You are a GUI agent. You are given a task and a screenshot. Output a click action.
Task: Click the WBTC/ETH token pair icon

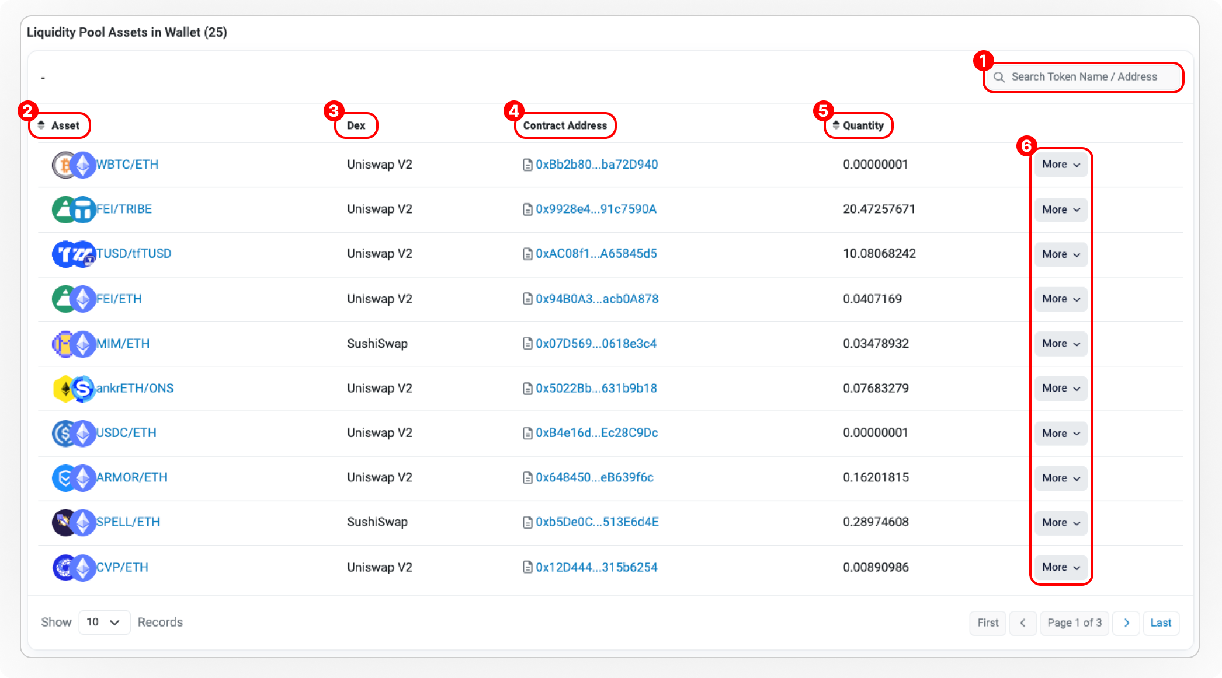(x=74, y=165)
